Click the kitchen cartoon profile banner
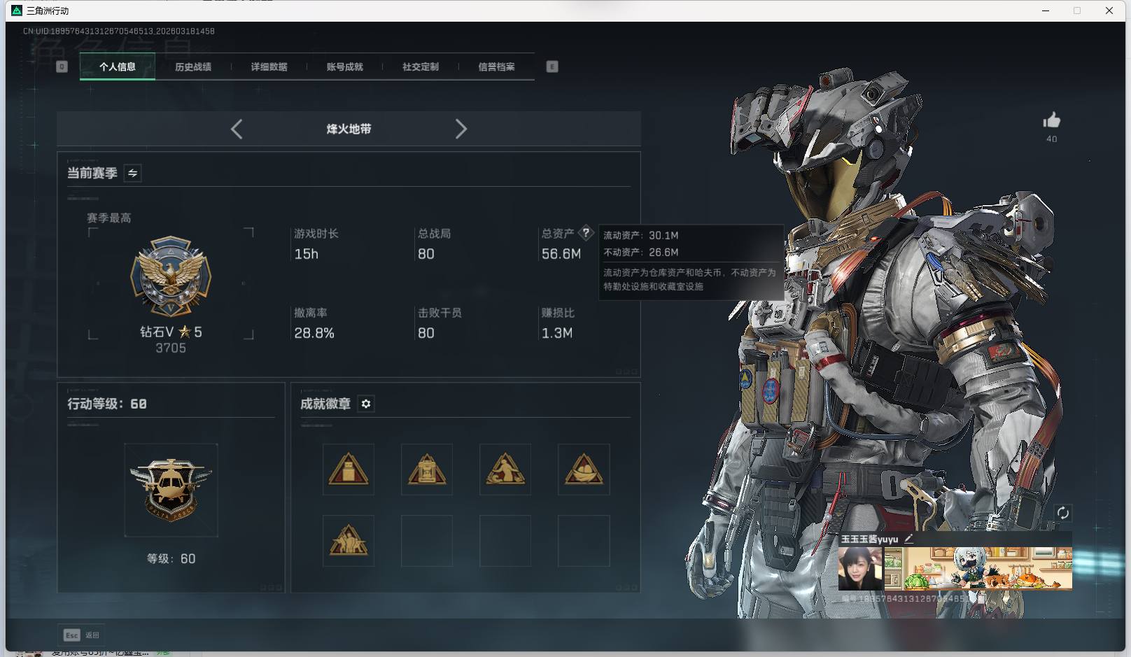Image resolution: width=1131 pixels, height=657 pixels. [978, 568]
